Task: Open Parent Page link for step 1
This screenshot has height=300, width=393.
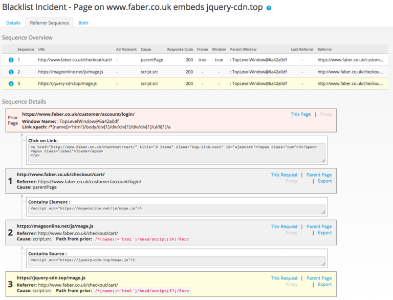Action: pyautogui.click(x=319, y=175)
